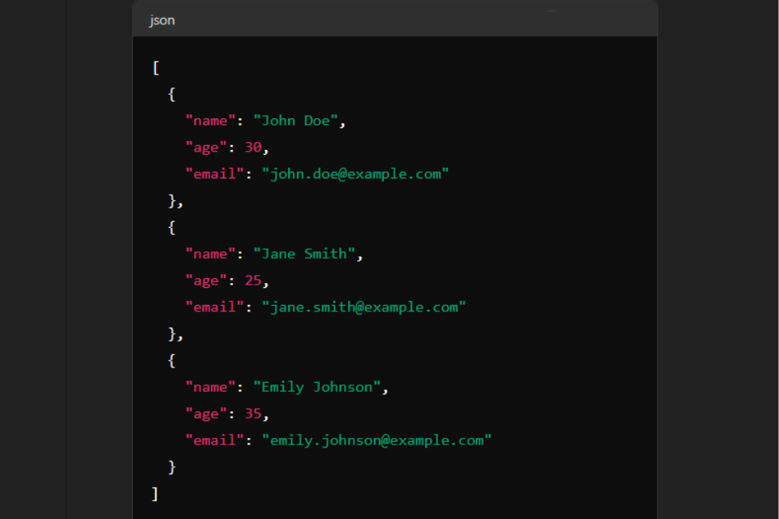This screenshot has width=779, height=519.
Task: Click the age value 25
Action: pos(253,280)
